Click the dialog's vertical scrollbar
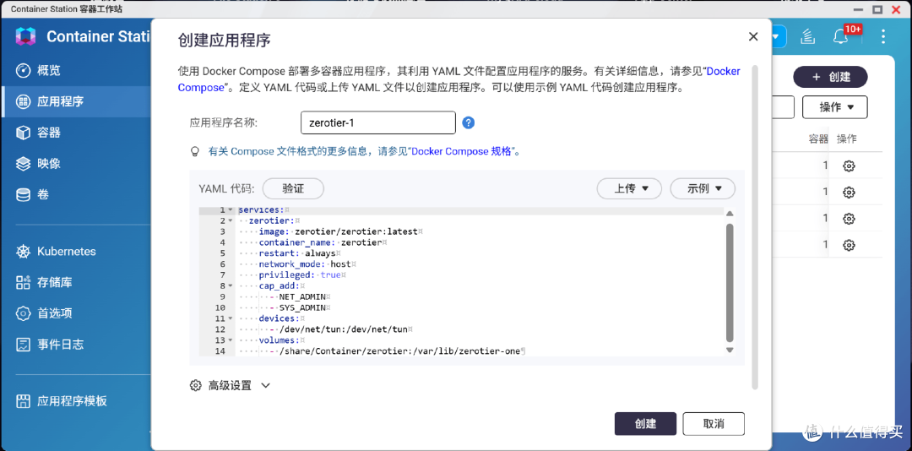The height and width of the screenshot is (451, 912). coord(755,227)
